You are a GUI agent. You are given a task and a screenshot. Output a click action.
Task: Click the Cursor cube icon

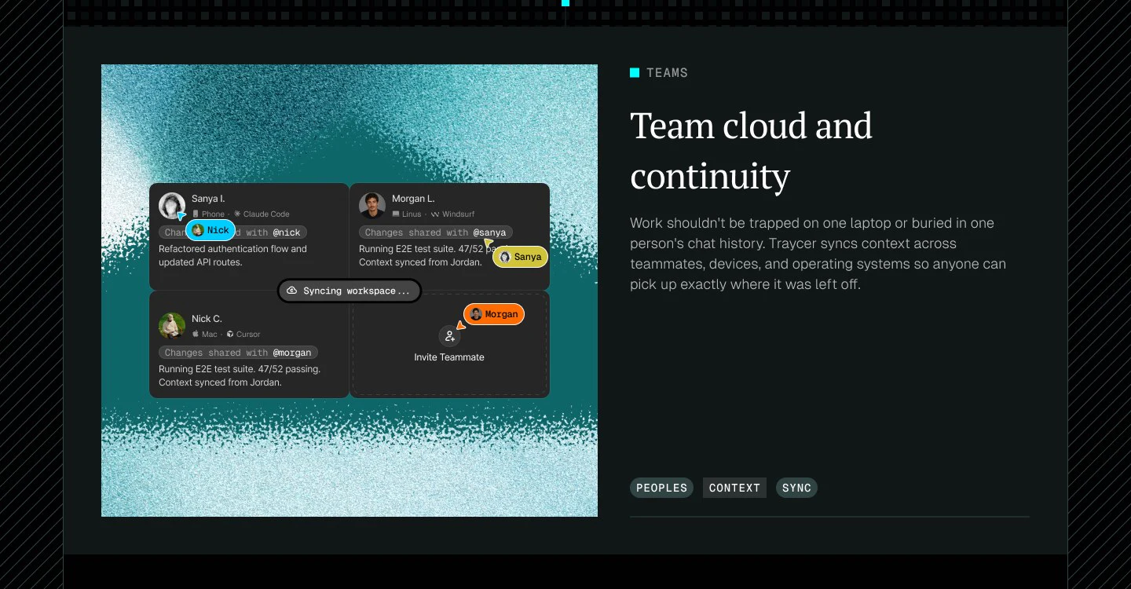230,334
